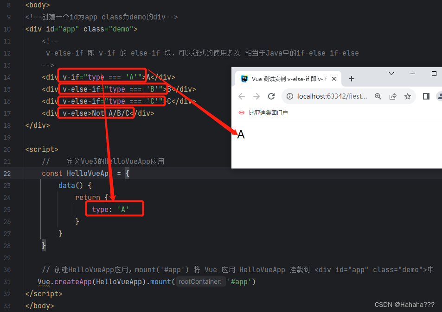Select the Vue 测试实例 v-else-if tab
This screenshot has width=442, height=312.
(x=288, y=79)
